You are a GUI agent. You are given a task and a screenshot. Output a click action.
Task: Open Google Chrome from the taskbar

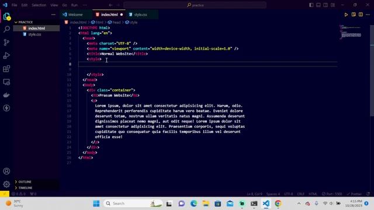click(278, 204)
